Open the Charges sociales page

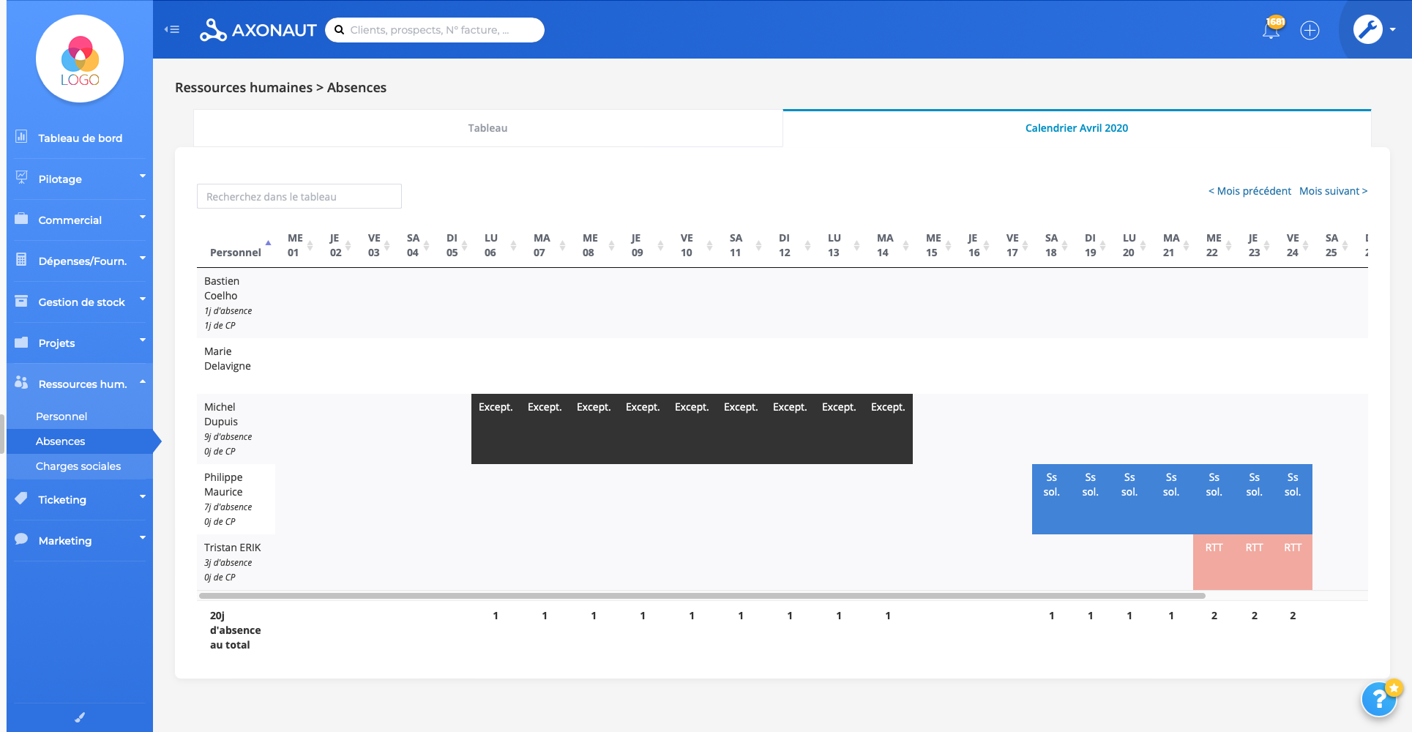pyautogui.click(x=78, y=466)
